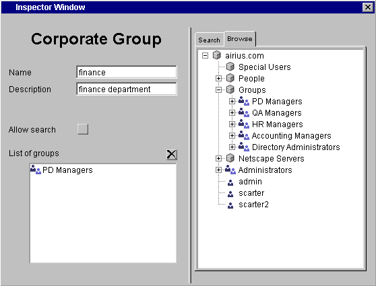
Task: Click the Accounting Managers group icon
Action: point(244,135)
